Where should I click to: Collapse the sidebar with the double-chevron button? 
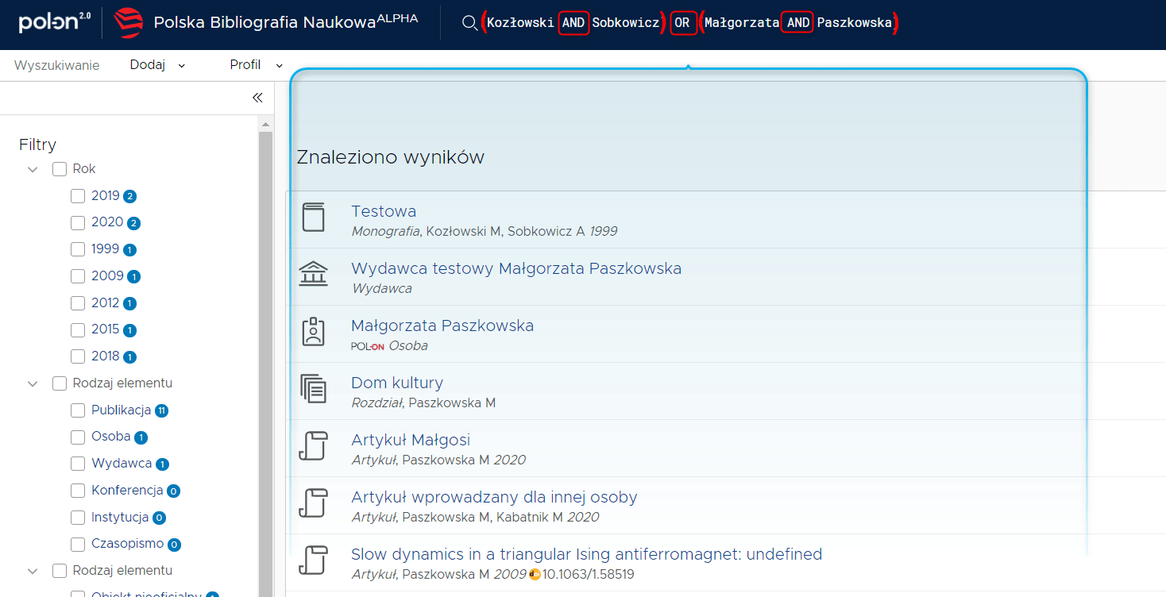(x=257, y=97)
